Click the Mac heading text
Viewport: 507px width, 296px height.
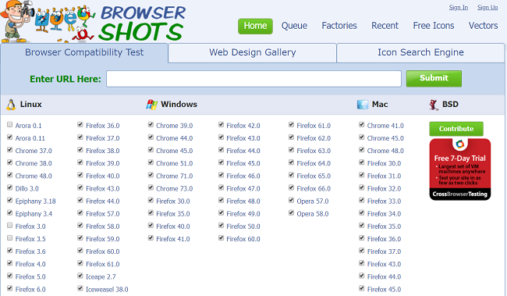coord(380,105)
